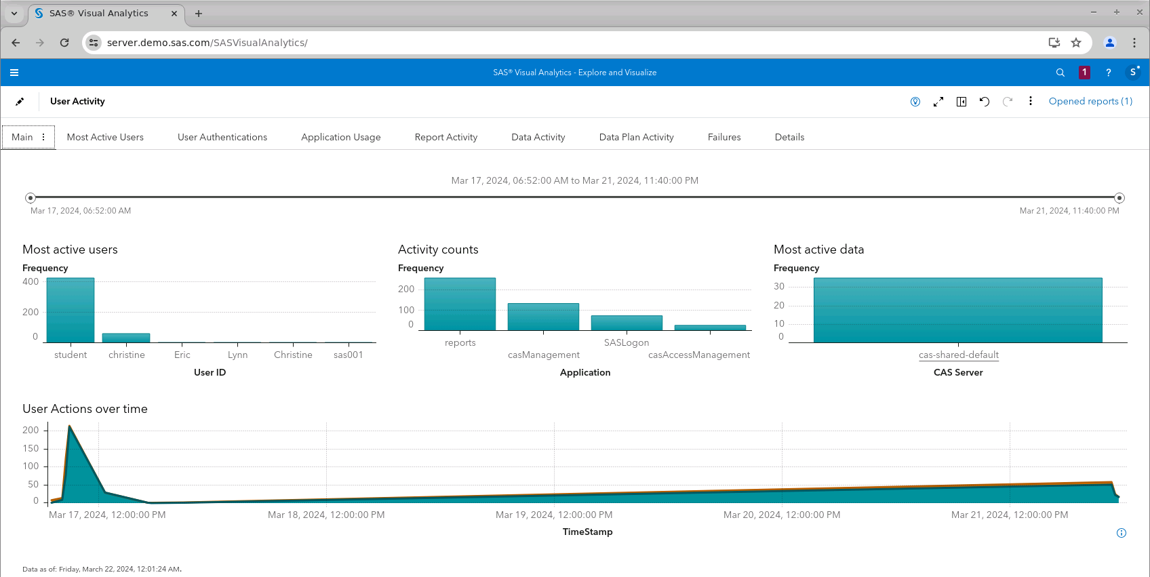Switch to the Most Active Users tab
The width and height of the screenshot is (1150, 577).
click(105, 137)
